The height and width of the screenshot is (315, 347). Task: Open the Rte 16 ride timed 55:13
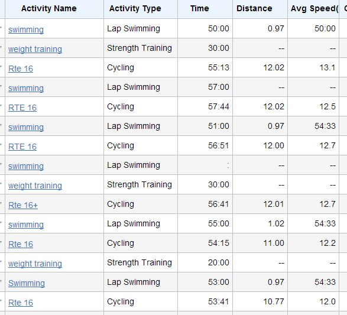(21, 69)
